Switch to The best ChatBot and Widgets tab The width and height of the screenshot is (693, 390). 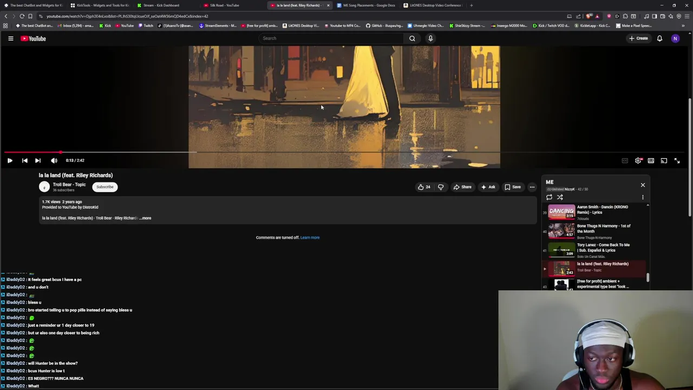34,5
